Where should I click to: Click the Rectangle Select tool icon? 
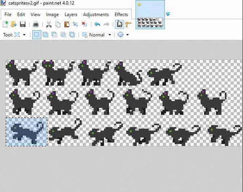pyautogui.click(x=17, y=35)
